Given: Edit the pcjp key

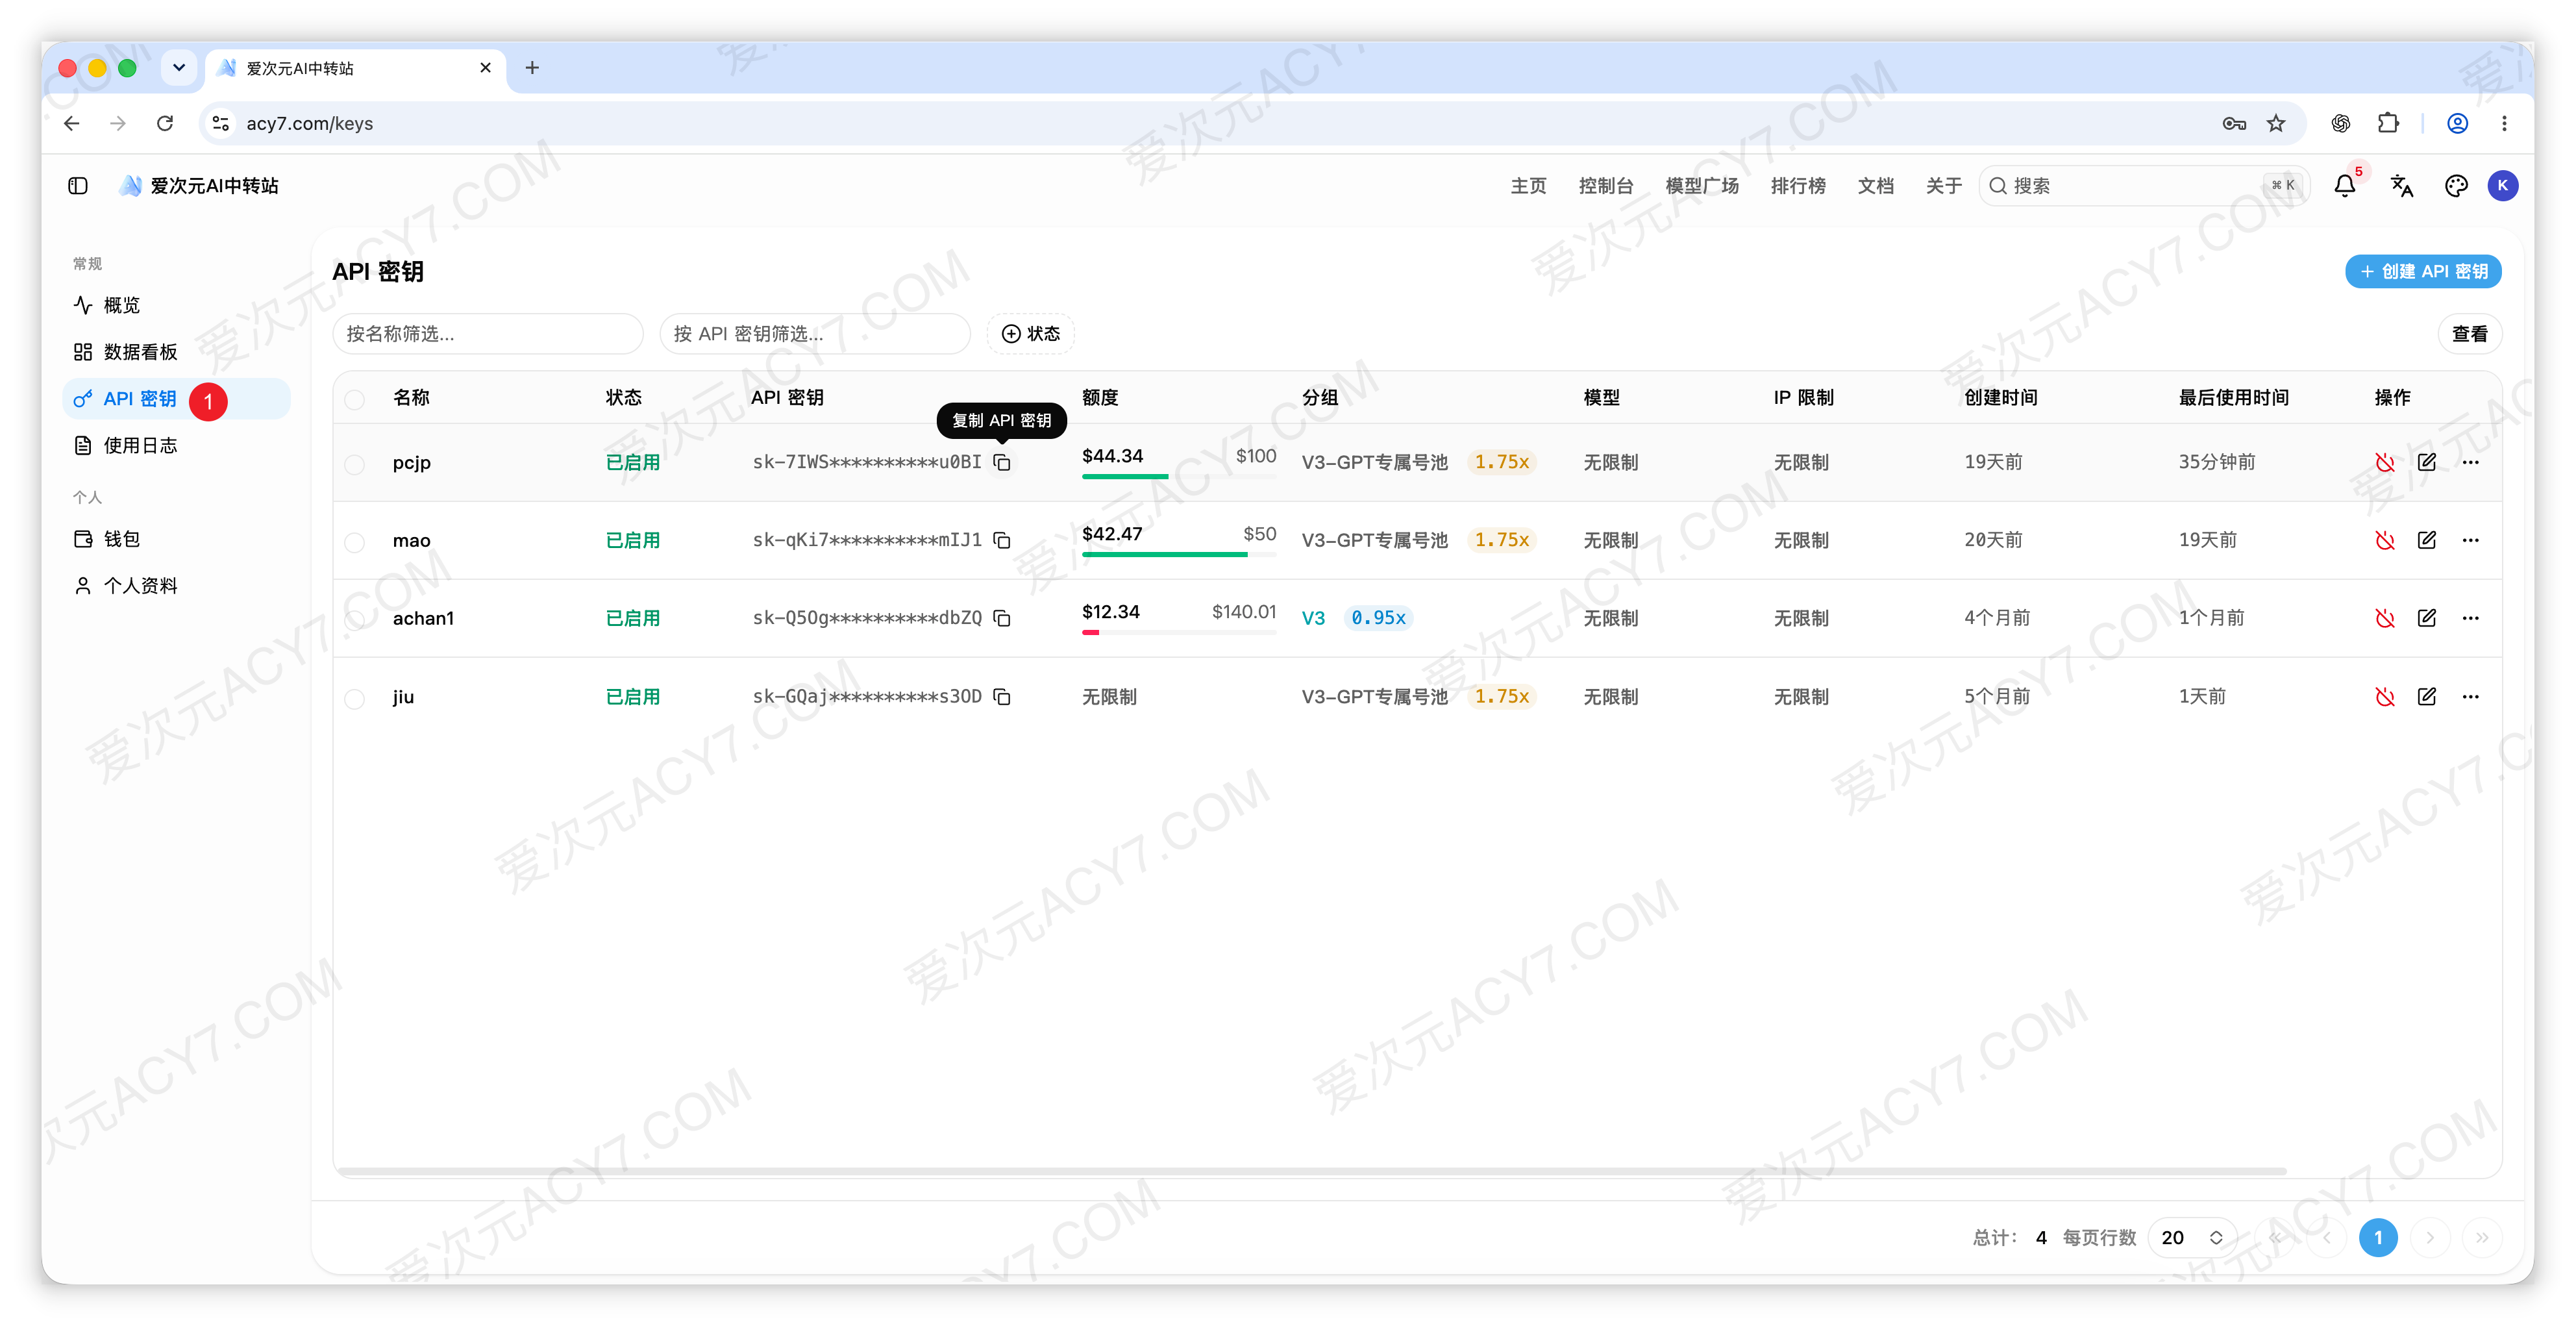Looking at the screenshot, I should 2427,462.
